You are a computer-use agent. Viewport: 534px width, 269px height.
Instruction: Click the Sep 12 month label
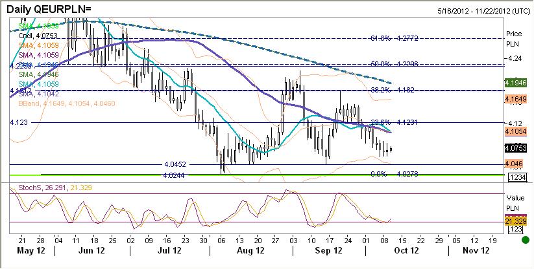328,251
